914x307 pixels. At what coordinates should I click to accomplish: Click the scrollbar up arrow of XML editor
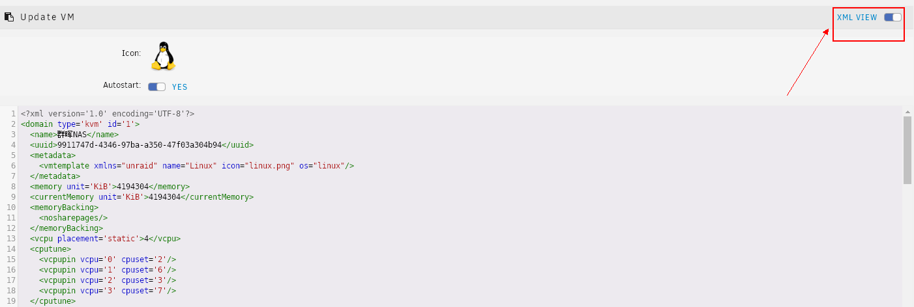point(907,111)
